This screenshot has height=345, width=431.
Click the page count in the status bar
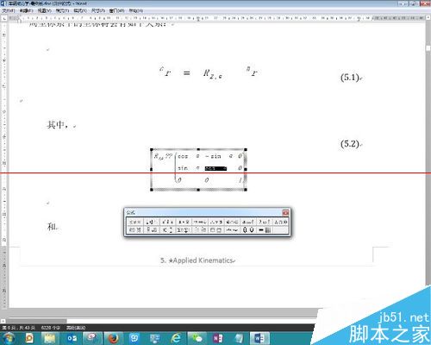19,328
